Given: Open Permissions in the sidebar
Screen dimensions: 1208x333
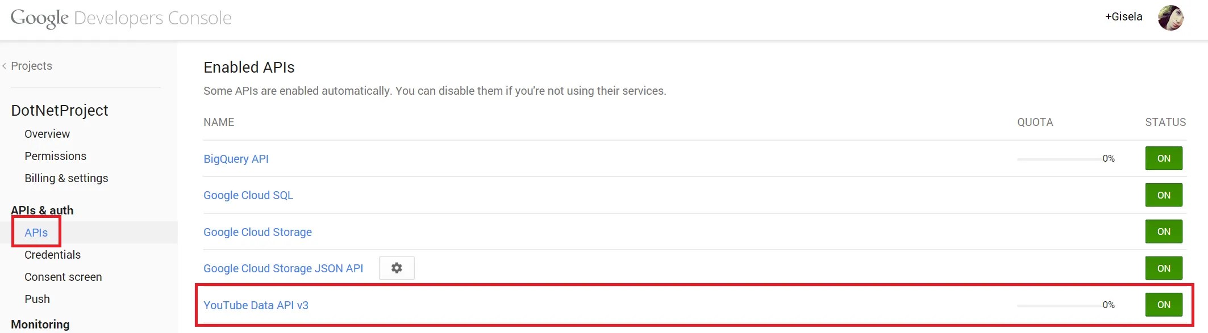Looking at the screenshot, I should [55, 156].
